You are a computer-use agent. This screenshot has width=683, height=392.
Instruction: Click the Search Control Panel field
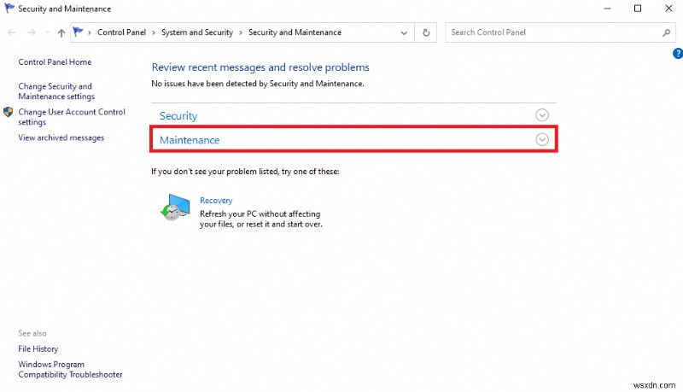tap(560, 32)
